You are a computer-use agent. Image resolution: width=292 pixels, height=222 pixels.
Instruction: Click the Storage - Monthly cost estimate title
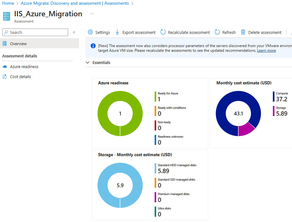[135, 155]
